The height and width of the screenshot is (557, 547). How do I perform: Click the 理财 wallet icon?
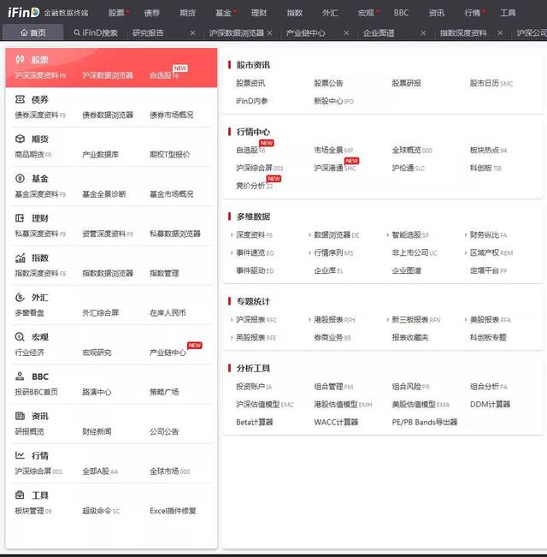(20, 218)
